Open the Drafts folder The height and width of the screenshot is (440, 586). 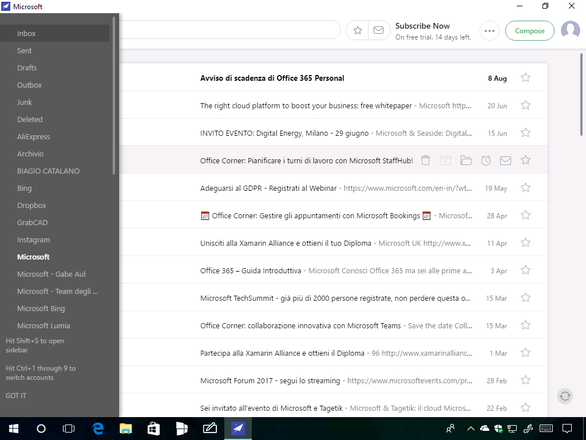point(54,68)
